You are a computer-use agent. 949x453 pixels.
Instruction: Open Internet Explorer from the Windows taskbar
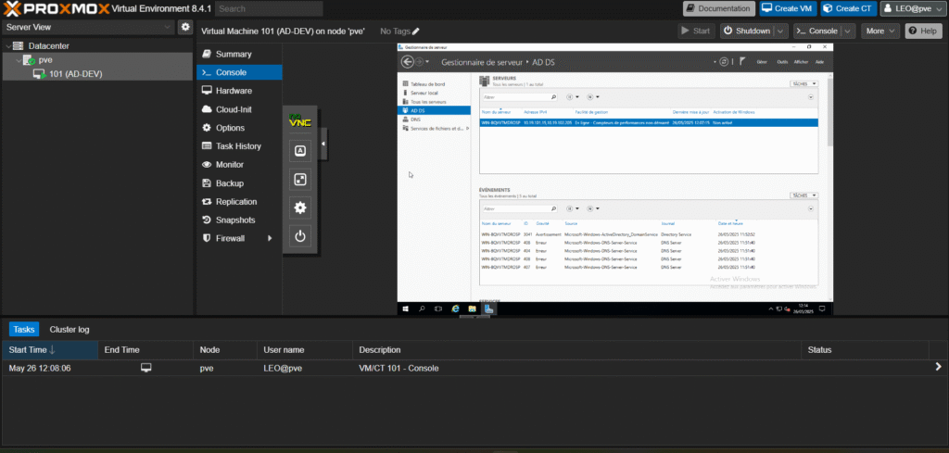(x=455, y=308)
